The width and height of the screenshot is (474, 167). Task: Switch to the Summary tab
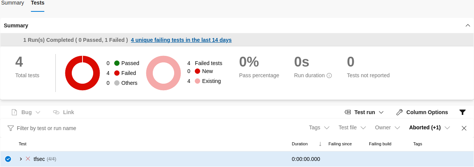point(13,3)
